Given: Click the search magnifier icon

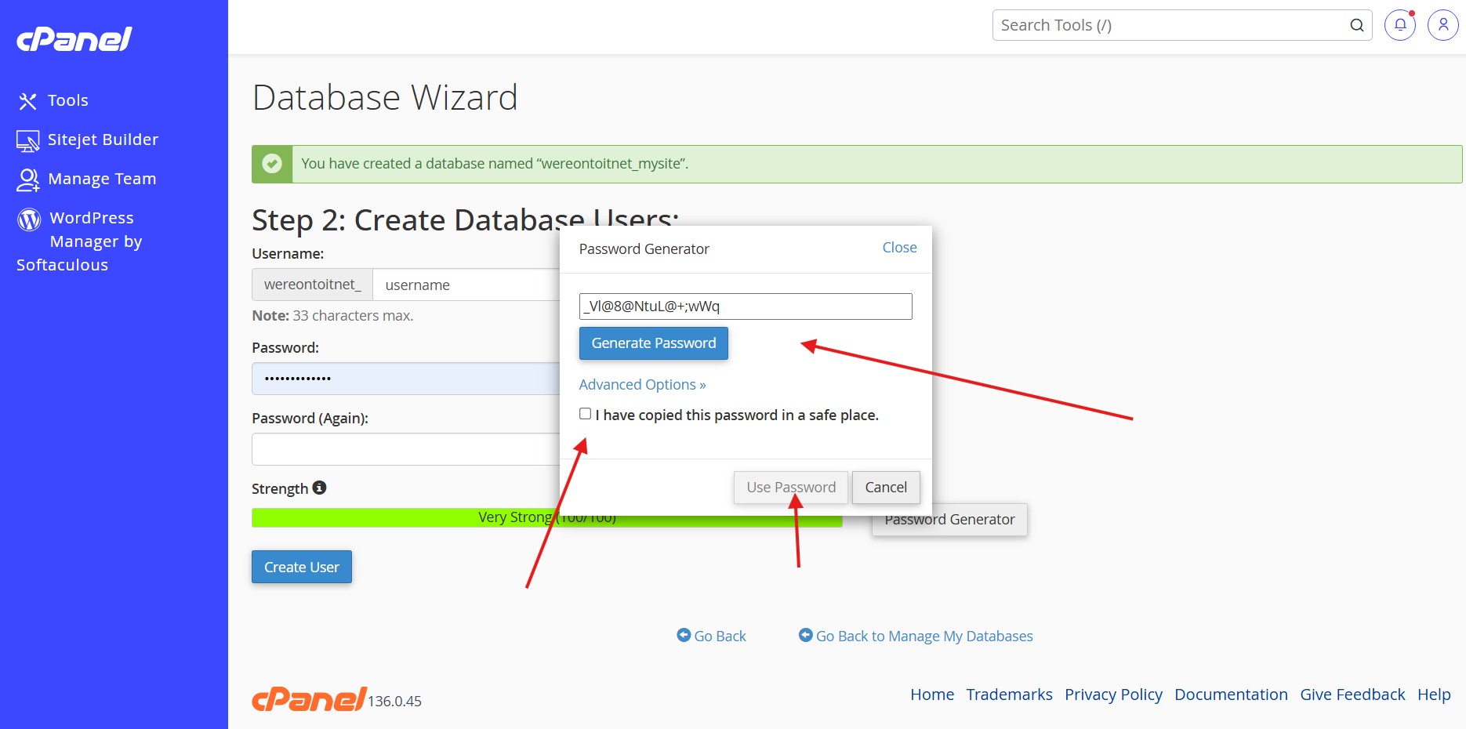Looking at the screenshot, I should tap(1357, 25).
